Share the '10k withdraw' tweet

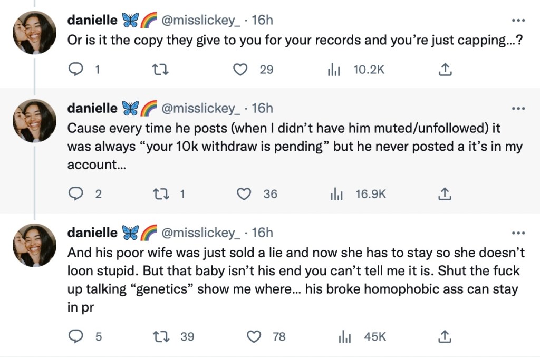click(444, 194)
